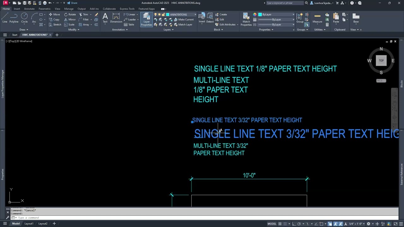Click the Group objects tool
Viewport: 404px width, 227px height.
[300, 18]
